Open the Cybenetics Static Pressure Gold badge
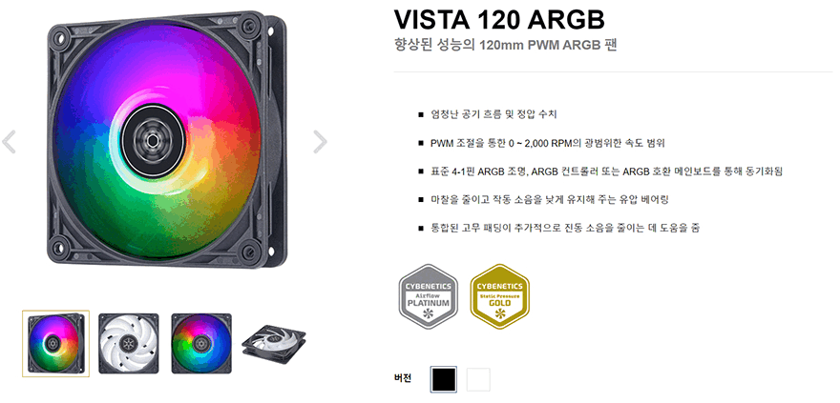Viewport: 840px width, 403px height. (x=499, y=296)
